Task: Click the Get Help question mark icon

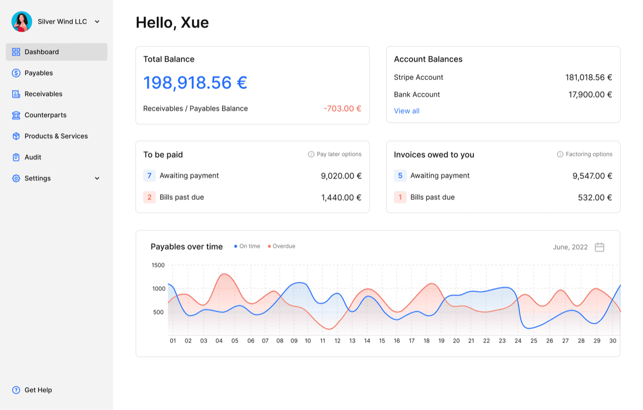Action: pos(16,390)
